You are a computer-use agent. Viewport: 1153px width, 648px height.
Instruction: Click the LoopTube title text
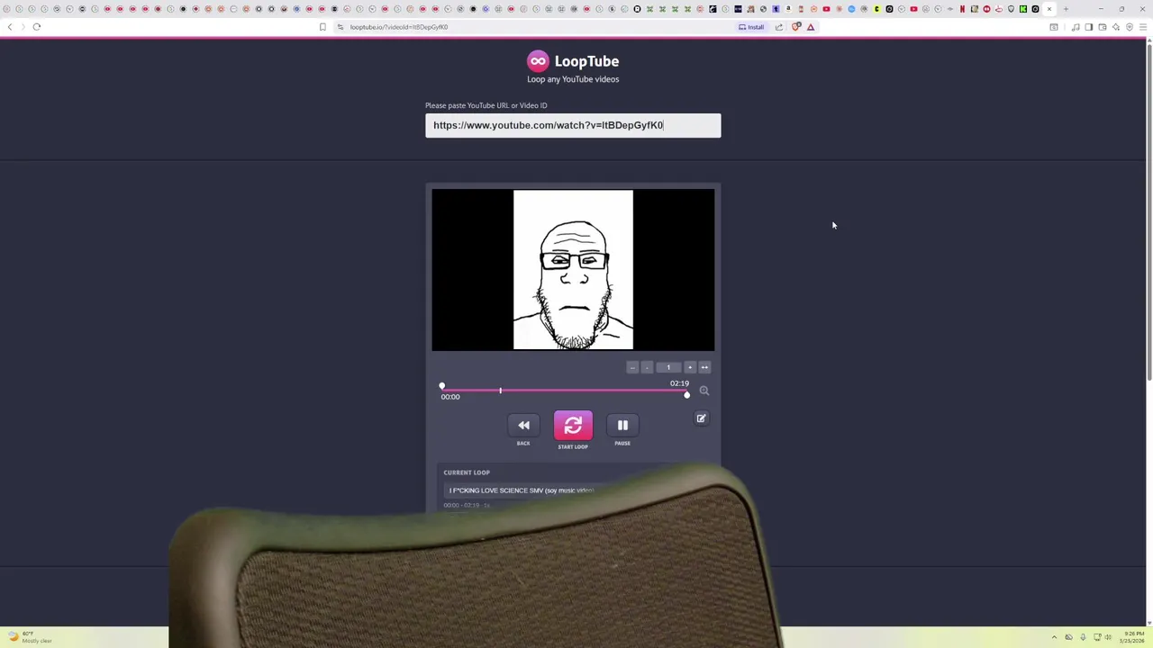click(586, 61)
